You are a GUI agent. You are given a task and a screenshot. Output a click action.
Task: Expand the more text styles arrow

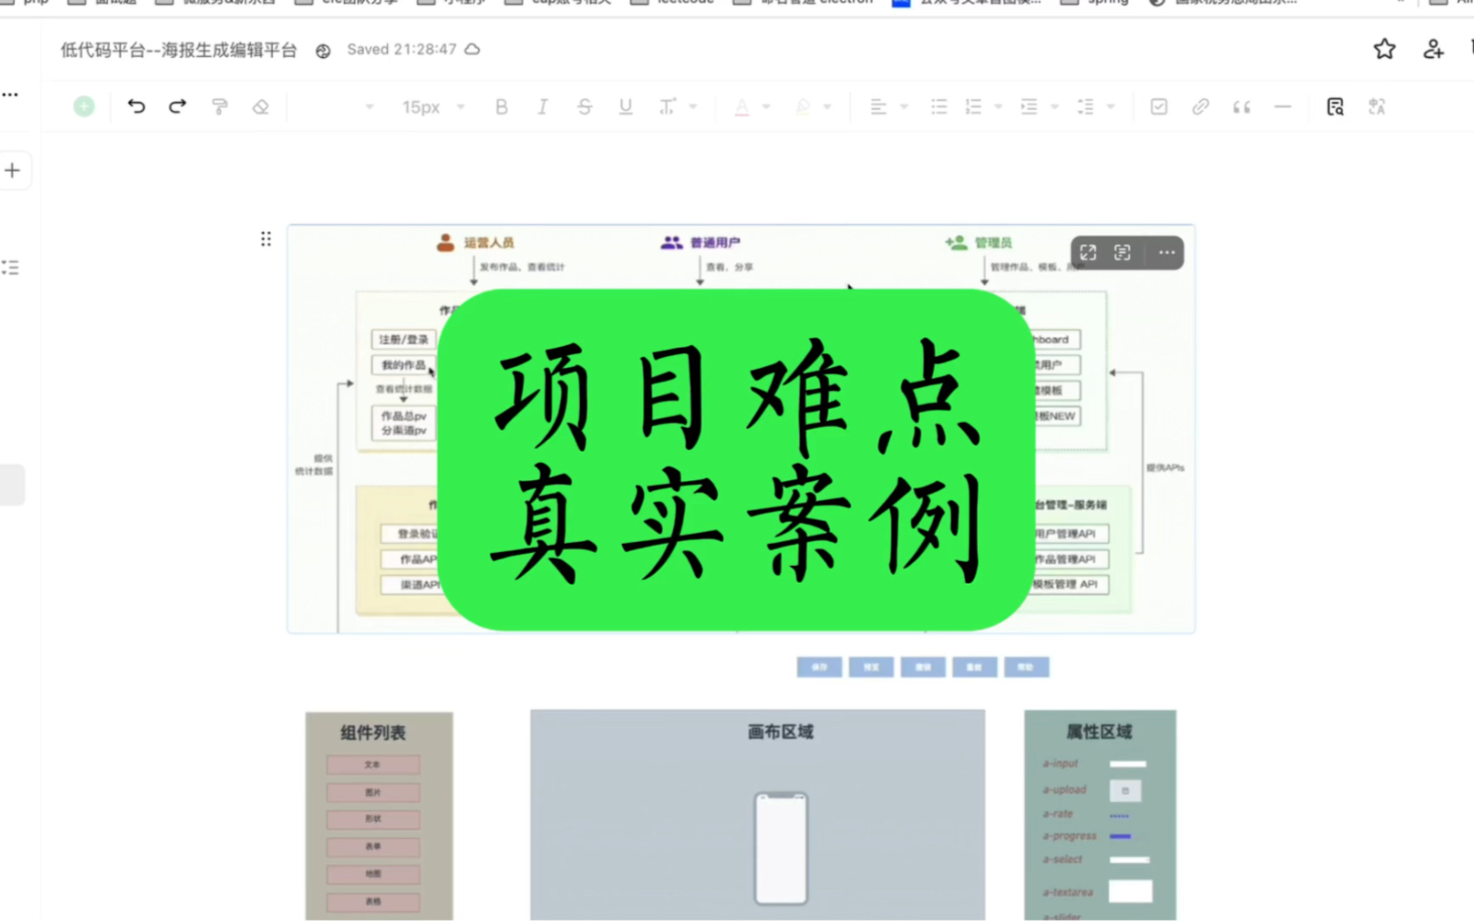click(x=693, y=107)
